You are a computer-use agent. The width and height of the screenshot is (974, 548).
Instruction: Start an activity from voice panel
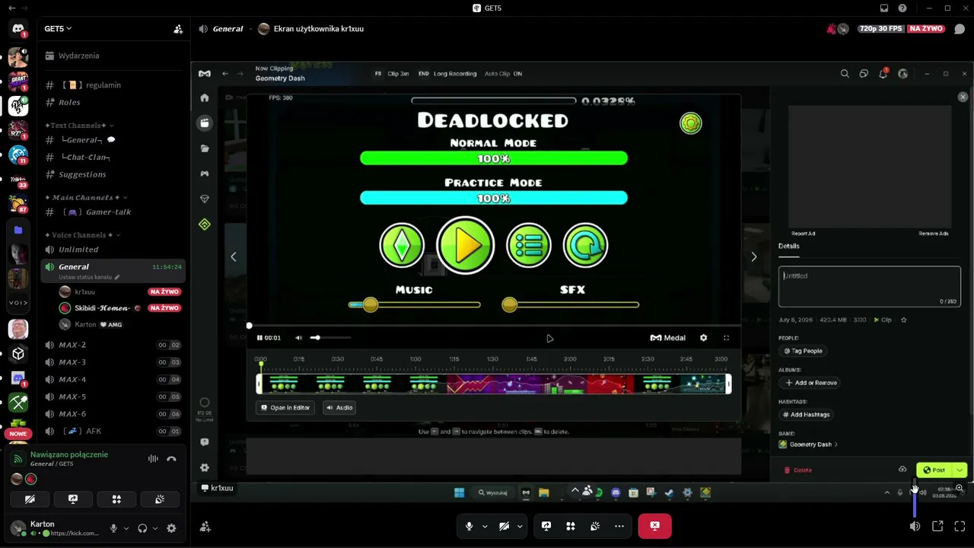[116, 499]
